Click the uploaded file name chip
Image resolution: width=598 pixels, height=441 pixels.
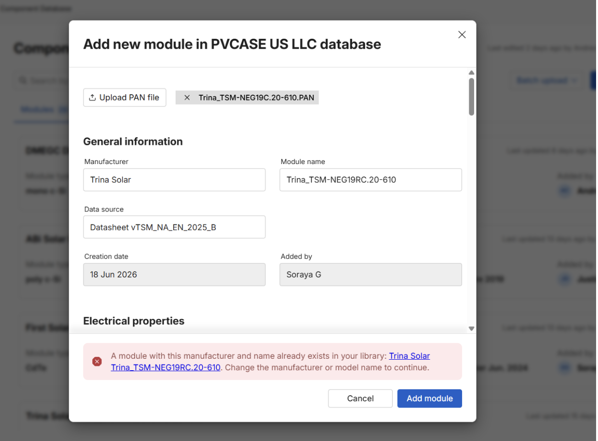tap(247, 98)
